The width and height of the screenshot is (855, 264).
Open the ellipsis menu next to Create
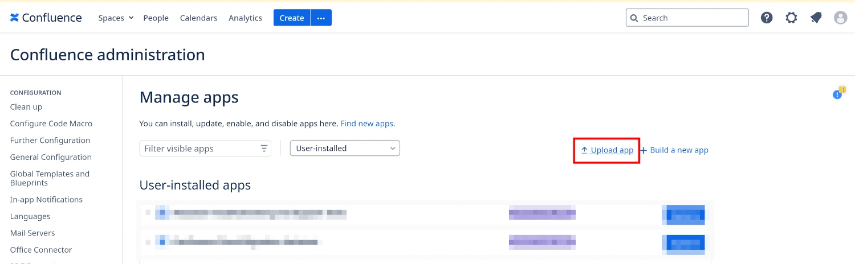tap(321, 18)
